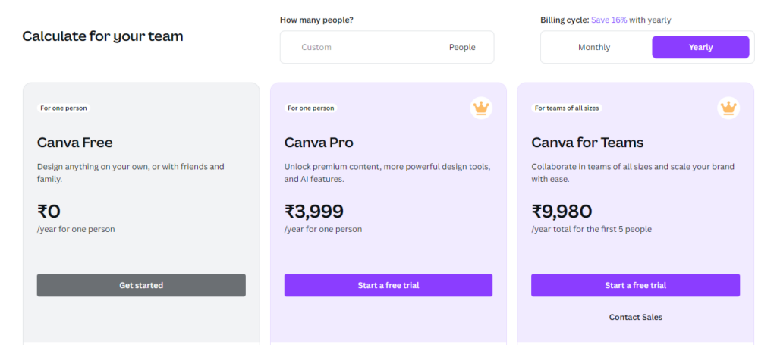Start a free trial for Canva Pro
The width and height of the screenshot is (777, 345).
(x=388, y=285)
